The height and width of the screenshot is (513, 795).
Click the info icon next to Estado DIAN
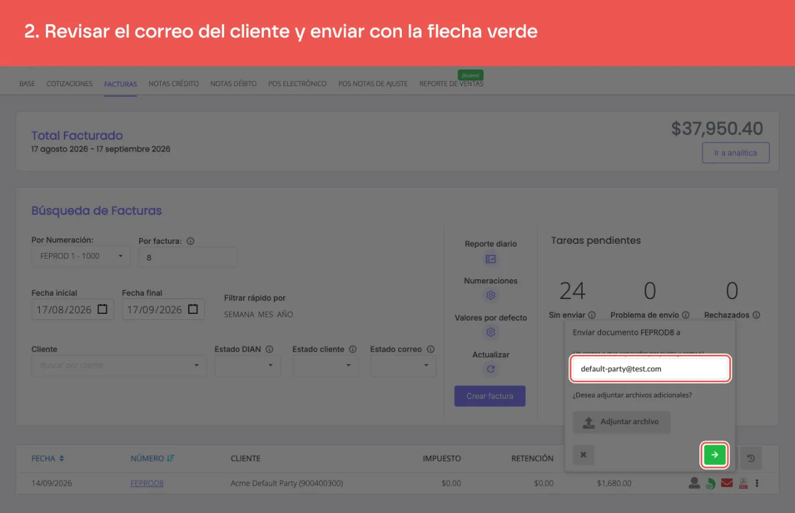tap(269, 349)
